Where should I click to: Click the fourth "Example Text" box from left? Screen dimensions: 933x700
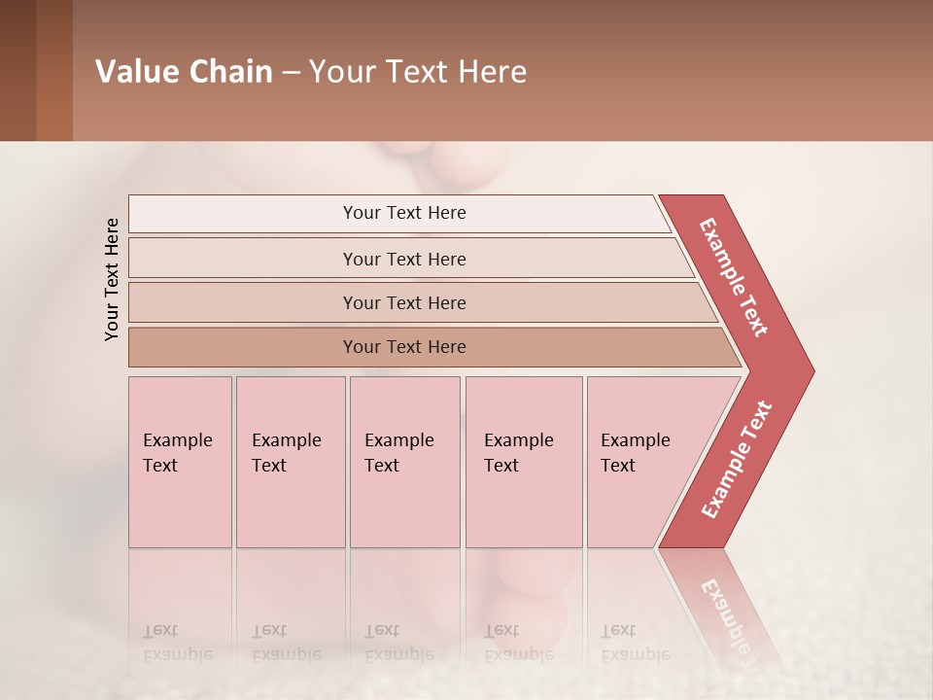[523, 462]
